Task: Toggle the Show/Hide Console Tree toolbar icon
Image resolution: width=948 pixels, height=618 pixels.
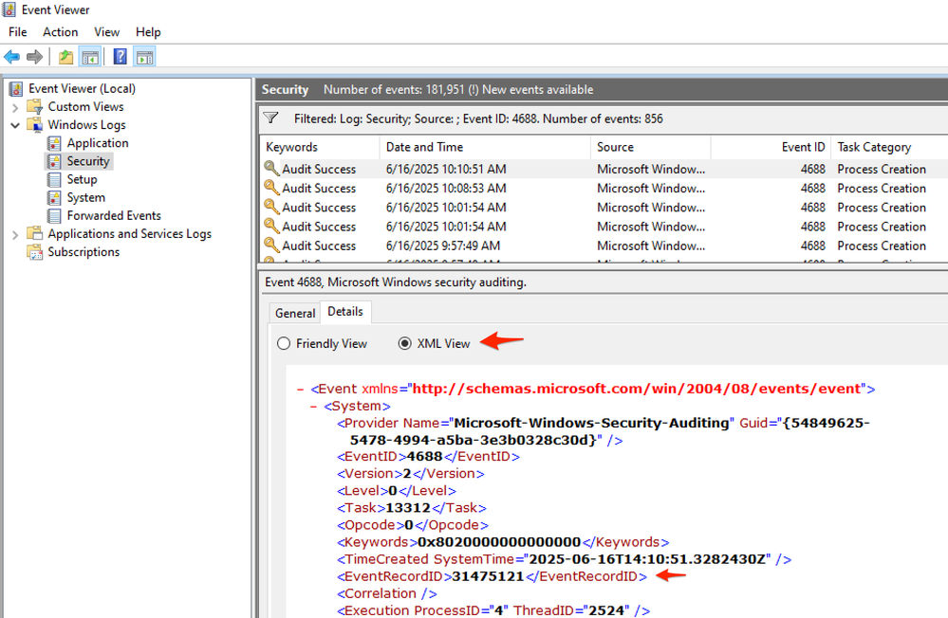Action: coord(90,57)
